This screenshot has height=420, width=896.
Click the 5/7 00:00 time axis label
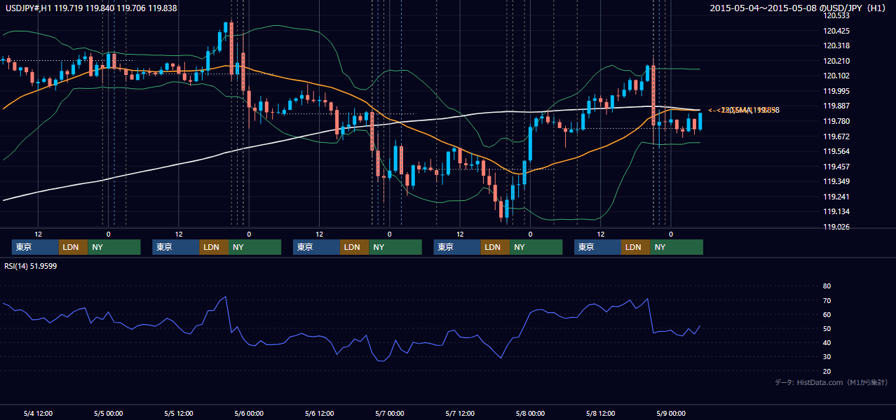(389, 413)
